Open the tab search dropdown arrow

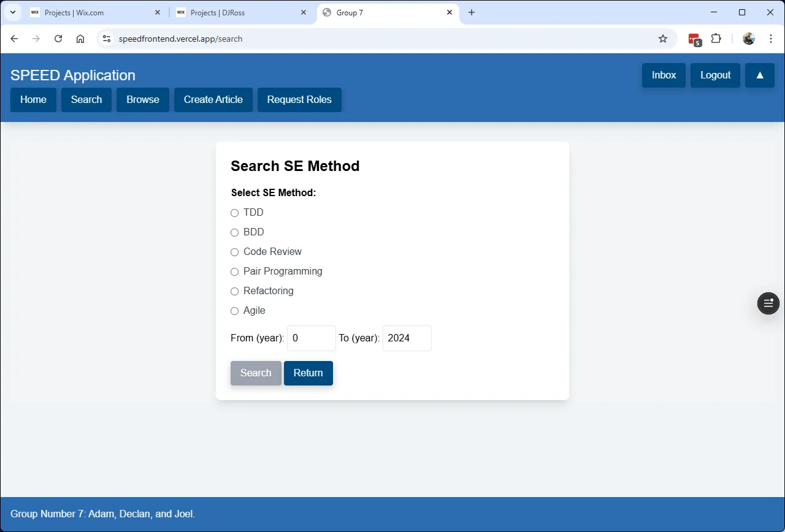click(12, 12)
